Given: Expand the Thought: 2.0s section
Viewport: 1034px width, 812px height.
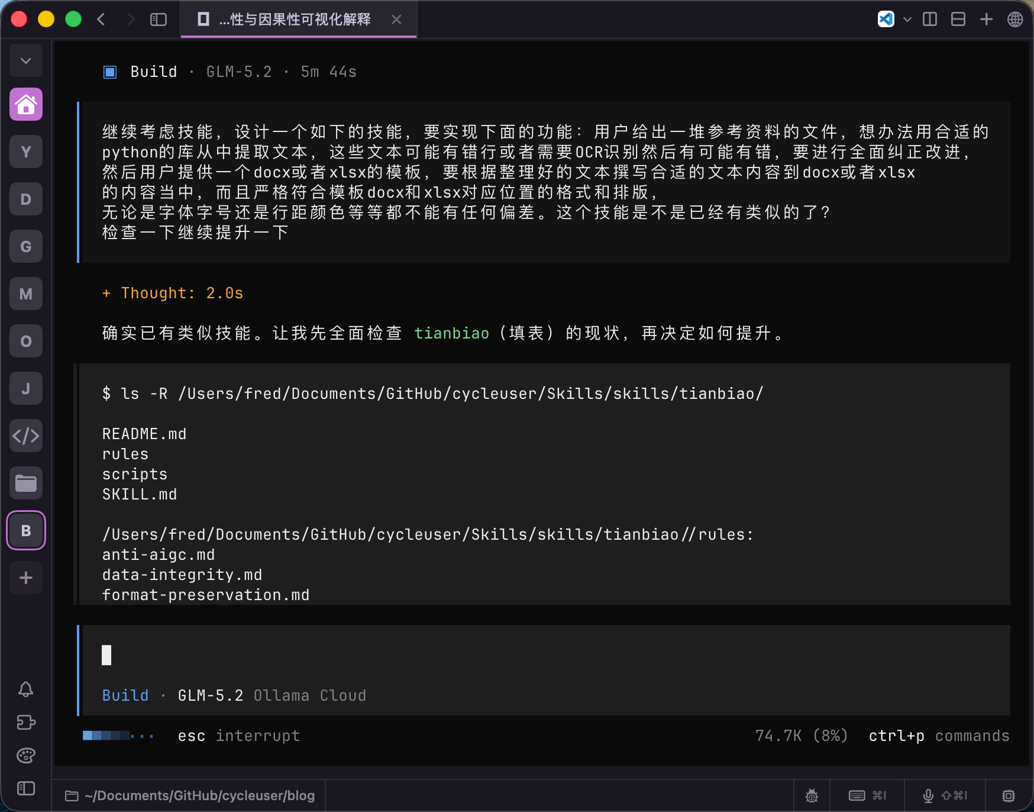Looking at the screenshot, I should (173, 293).
